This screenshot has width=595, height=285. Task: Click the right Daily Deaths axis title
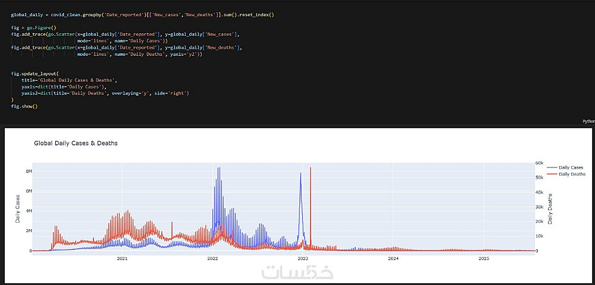tap(550, 208)
